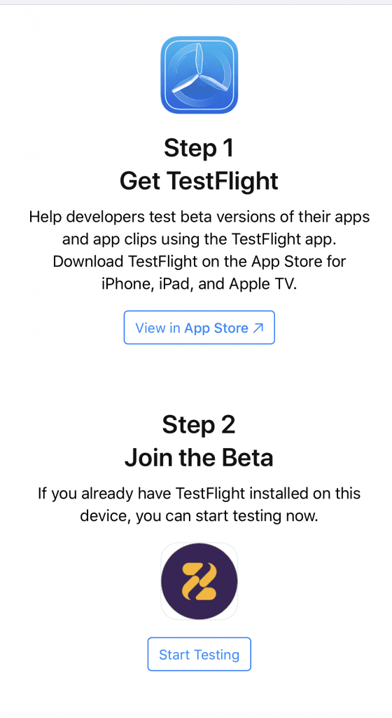Click 'and app clips using the TestFlight app' line
Image resolution: width=392 pixels, height=718 pixels.
(x=199, y=239)
